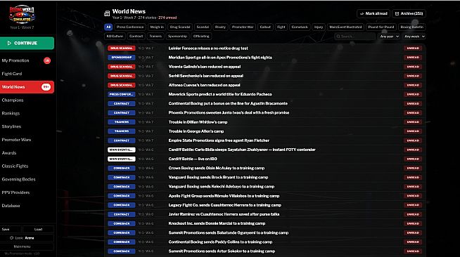This screenshot has width=460, height=257.
Task: Open the Awards page
Action: [27, 153]
